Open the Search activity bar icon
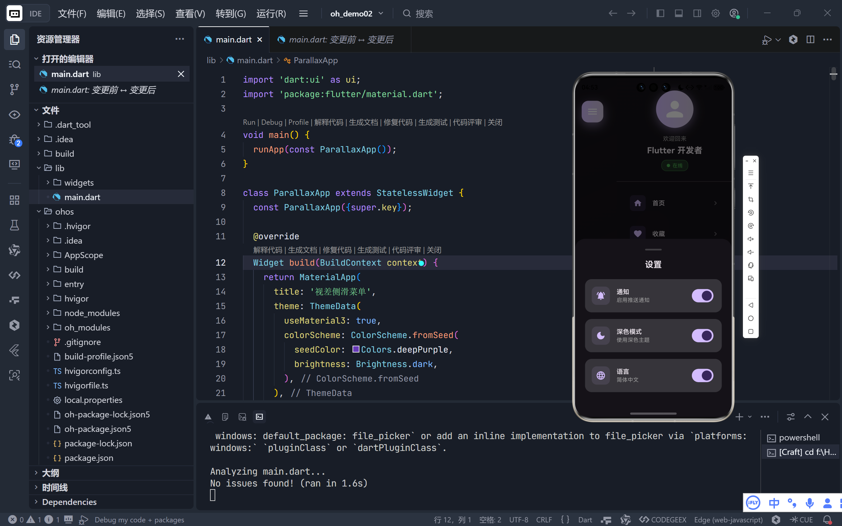Image resolution: width=842 pixels, height=526 pixels. (x=14, y=65)
